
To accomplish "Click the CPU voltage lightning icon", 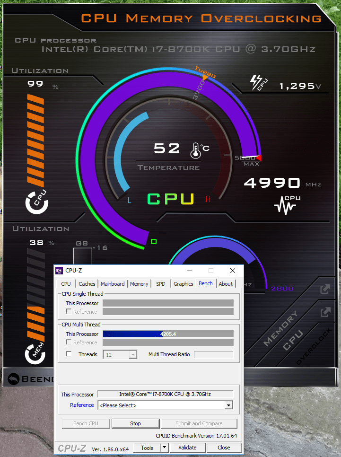I will 259,83.
